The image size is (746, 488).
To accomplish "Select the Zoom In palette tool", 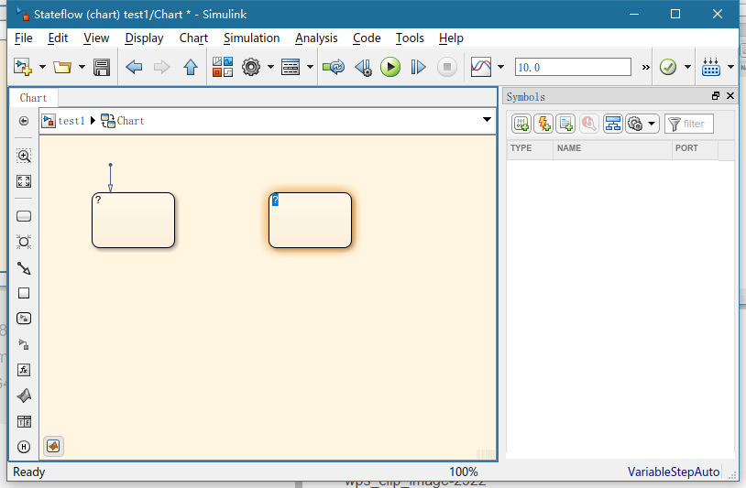I will click(x=24, y=156).
